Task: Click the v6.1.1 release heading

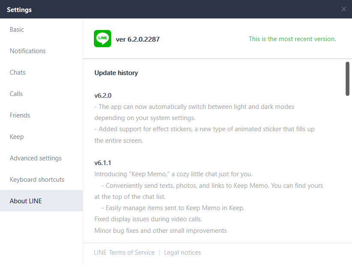Action: tap(102, 163)
